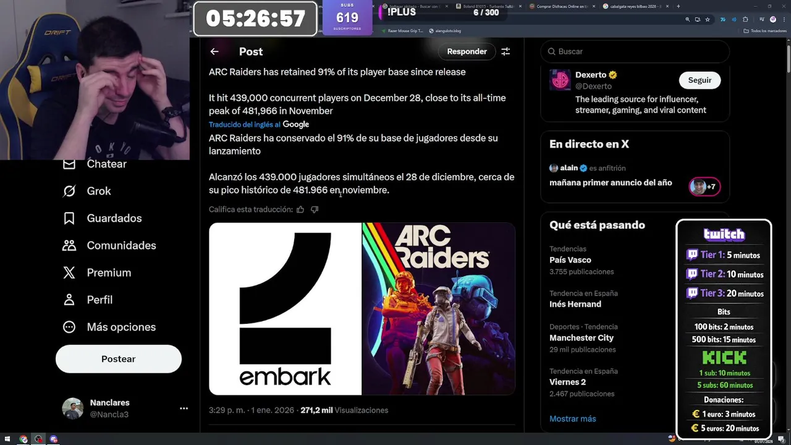This screenshot has height=445, width=791.
Task: Click the browser profile avatar icon
Action: [772, 20]
